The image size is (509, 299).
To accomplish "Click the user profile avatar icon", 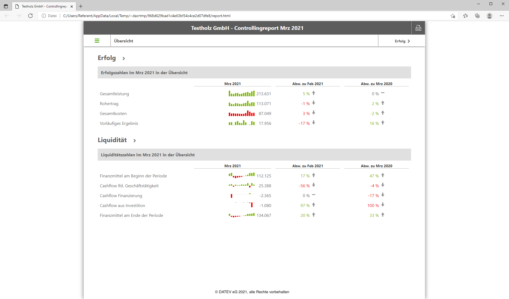I will point(489,16).
